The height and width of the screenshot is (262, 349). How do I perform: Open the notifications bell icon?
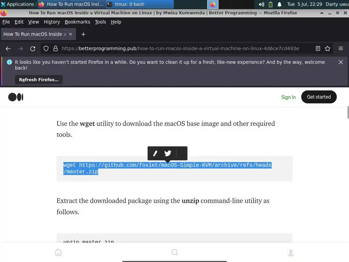pos(279,4)
